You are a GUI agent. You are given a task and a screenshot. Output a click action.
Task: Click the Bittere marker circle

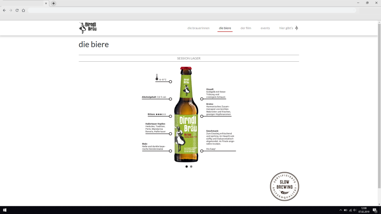coord(170,116)
